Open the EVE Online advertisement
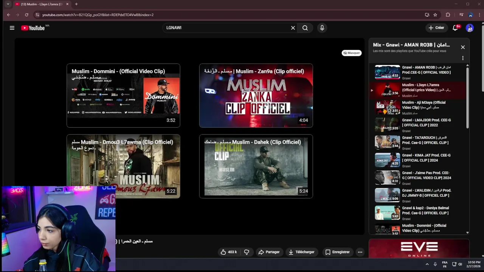This screenshot has width=484, height=272. (419, 249)
